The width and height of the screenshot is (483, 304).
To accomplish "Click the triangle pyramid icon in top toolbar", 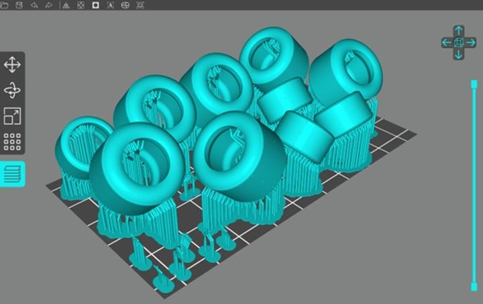I will [66, 5].
